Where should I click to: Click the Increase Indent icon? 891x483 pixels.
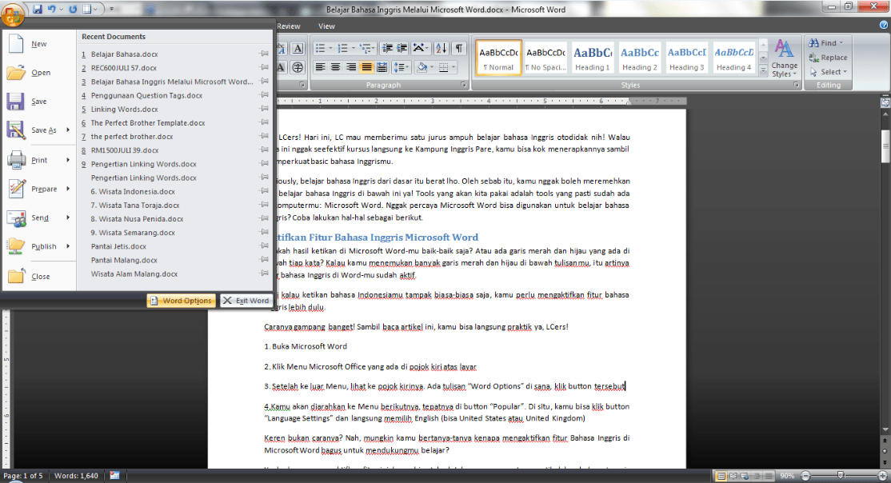click(x=402, y=48)
